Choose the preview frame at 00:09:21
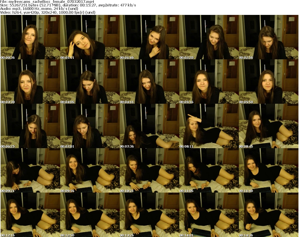299x237 pixels. [x=30, y=170]
